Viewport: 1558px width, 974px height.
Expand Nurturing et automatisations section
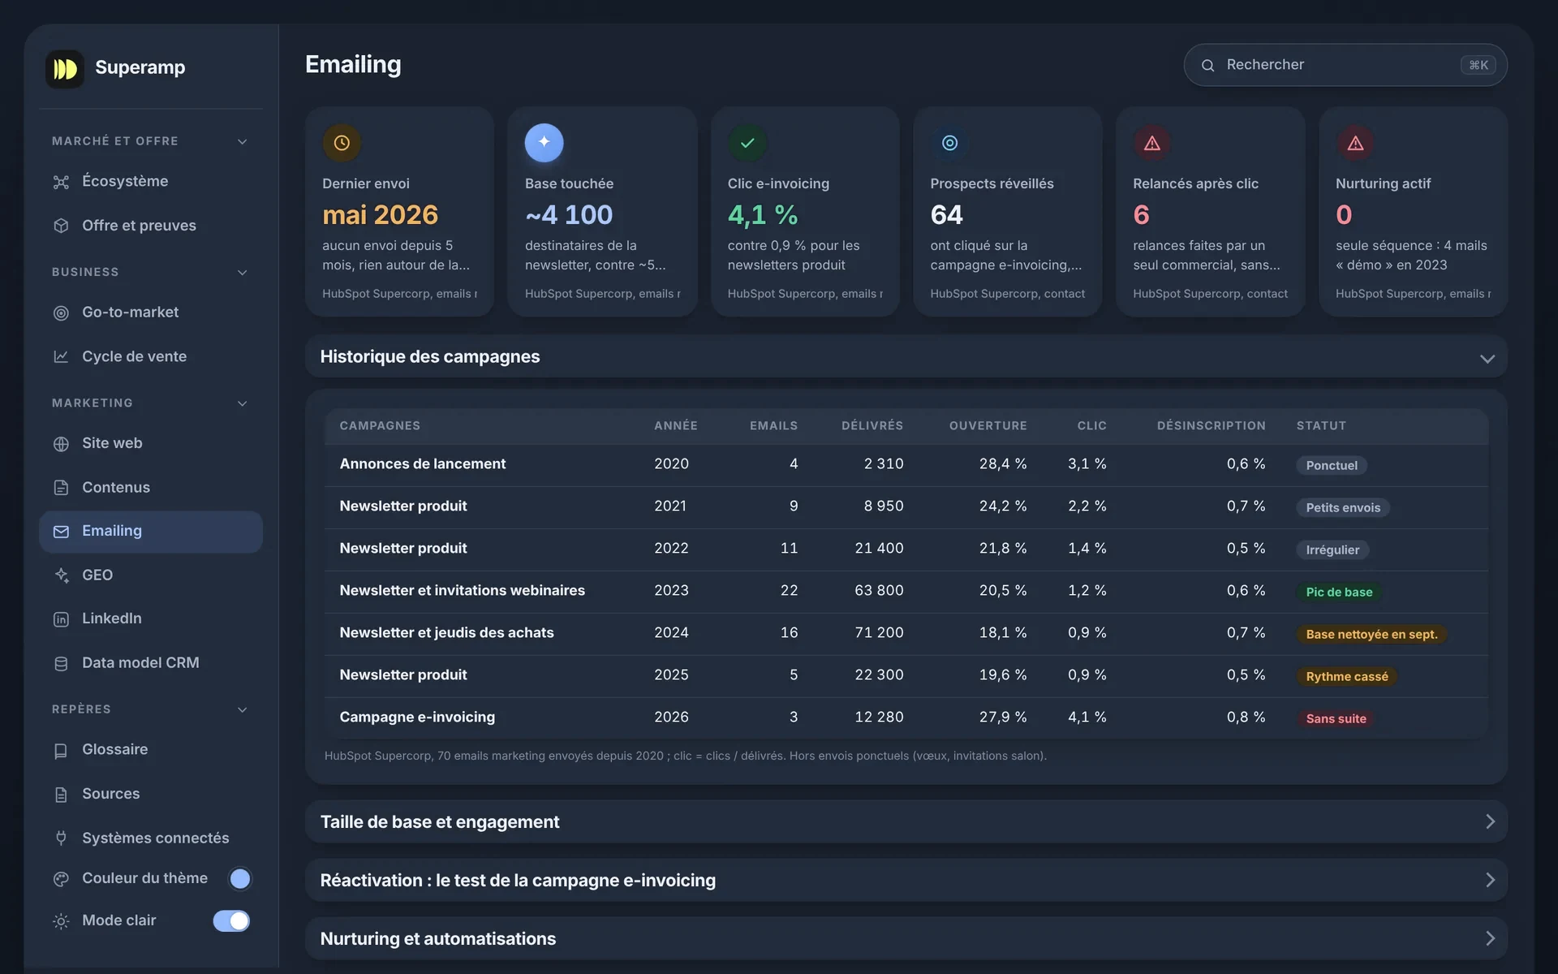point(906,938)
